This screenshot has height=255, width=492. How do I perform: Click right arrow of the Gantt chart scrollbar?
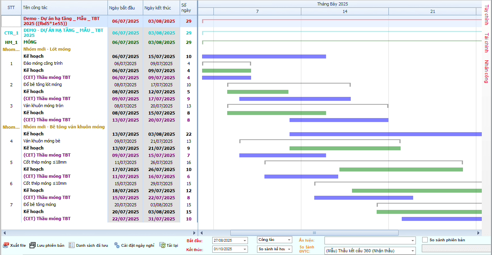(x=478, y=233)
